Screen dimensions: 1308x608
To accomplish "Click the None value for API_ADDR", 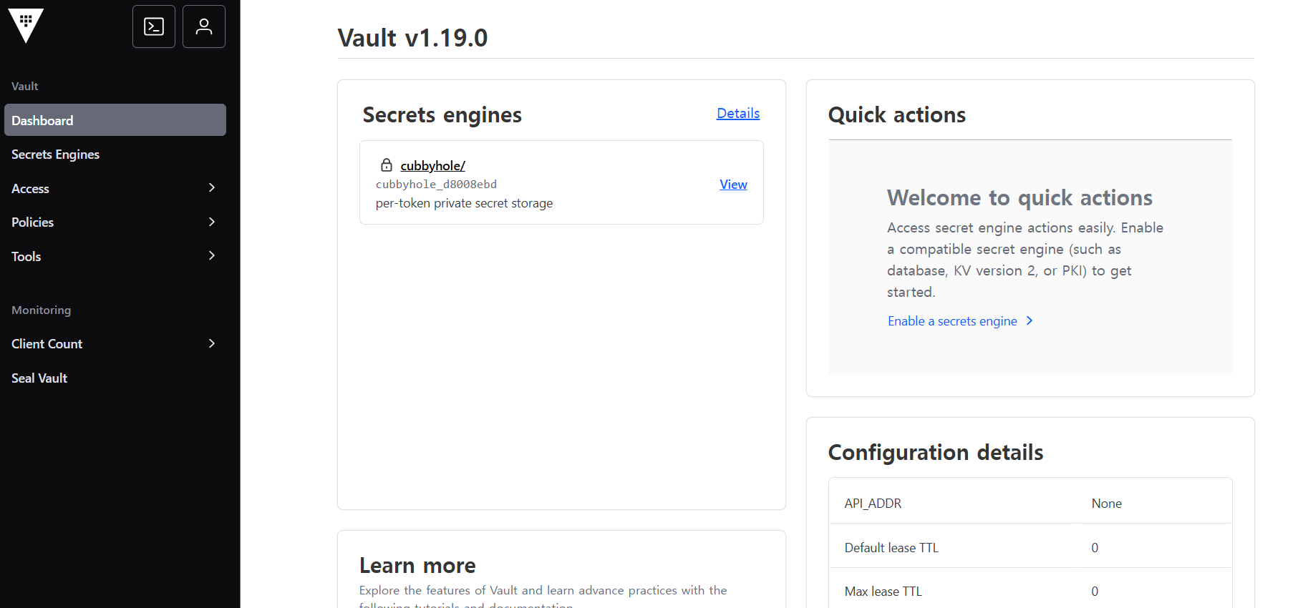I will (1107, 504).
